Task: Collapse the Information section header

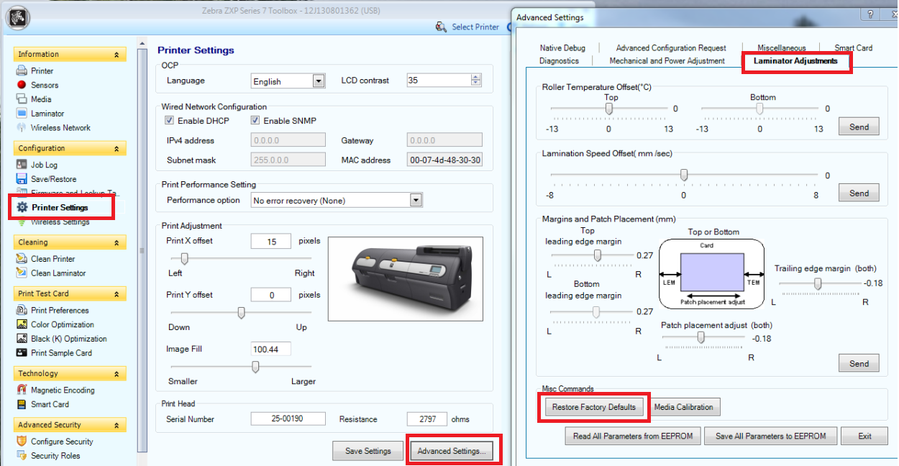Action: [117, 55]
